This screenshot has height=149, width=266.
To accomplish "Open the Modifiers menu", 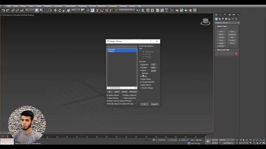I will click(x=48, y=6).
